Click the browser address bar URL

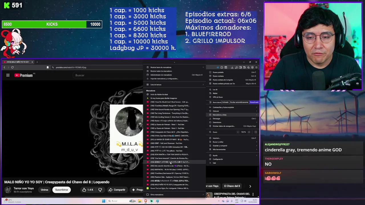point(71,67)
